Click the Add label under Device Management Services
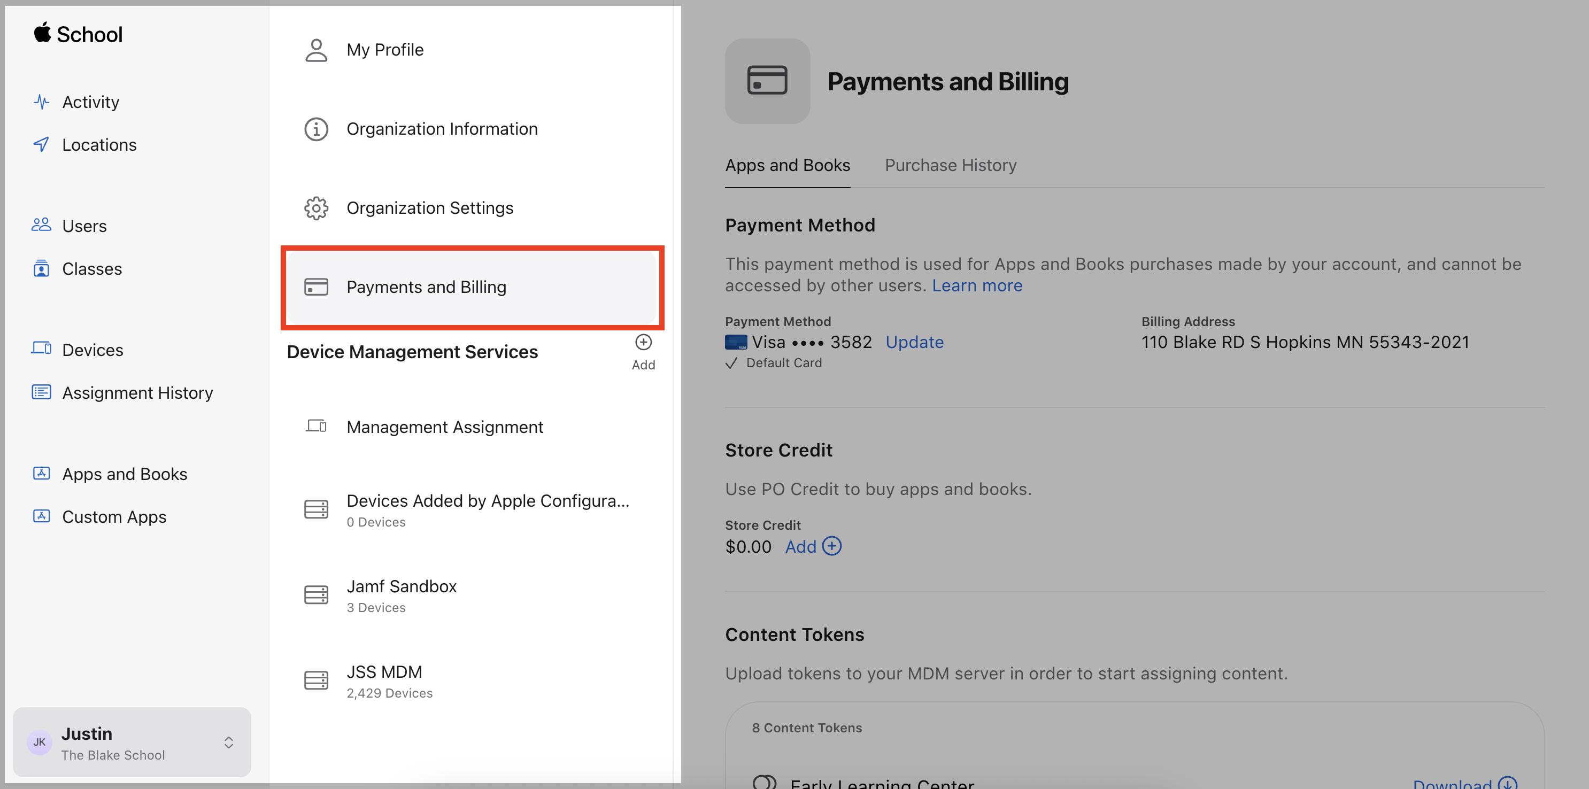This screenshot has height=789, width=1589. point(643,365)
